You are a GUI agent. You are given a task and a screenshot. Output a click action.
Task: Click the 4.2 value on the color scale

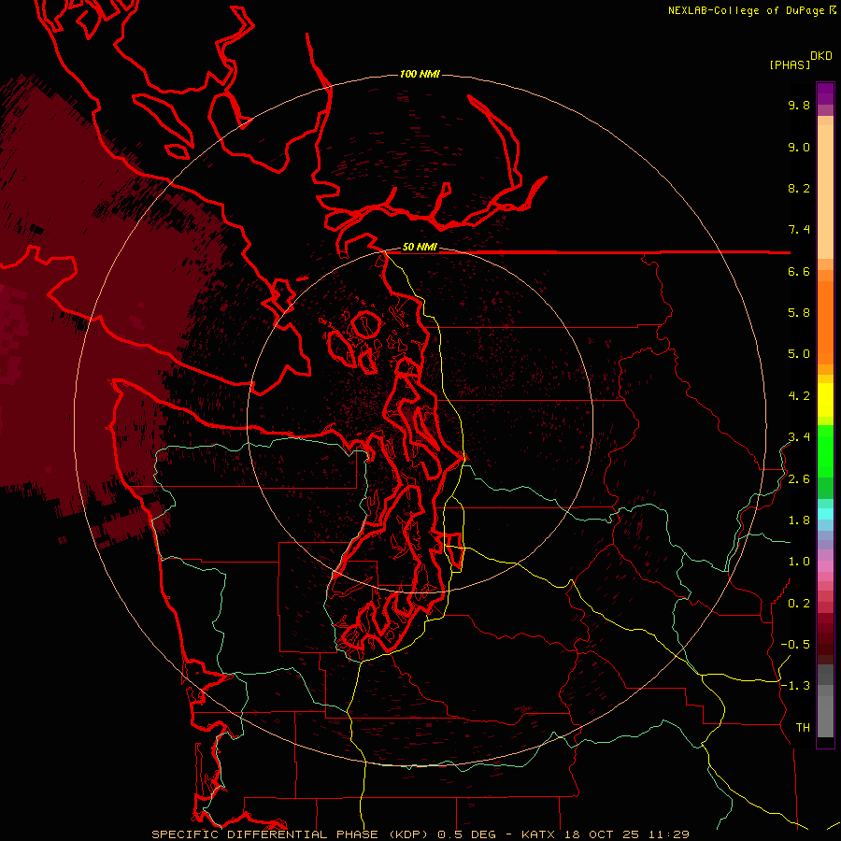click(799, 396)
